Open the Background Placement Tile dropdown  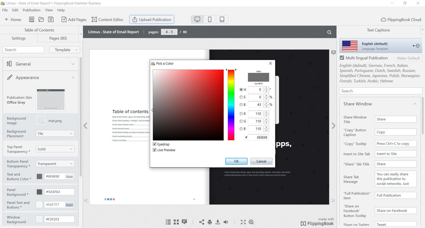tap(55, 134)
